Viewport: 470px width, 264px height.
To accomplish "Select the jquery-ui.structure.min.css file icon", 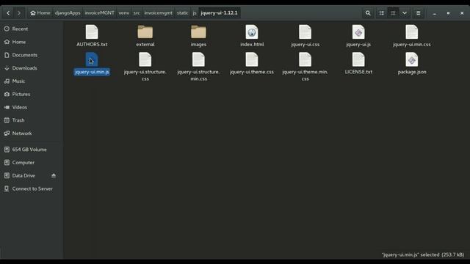I will coord(198,59).
